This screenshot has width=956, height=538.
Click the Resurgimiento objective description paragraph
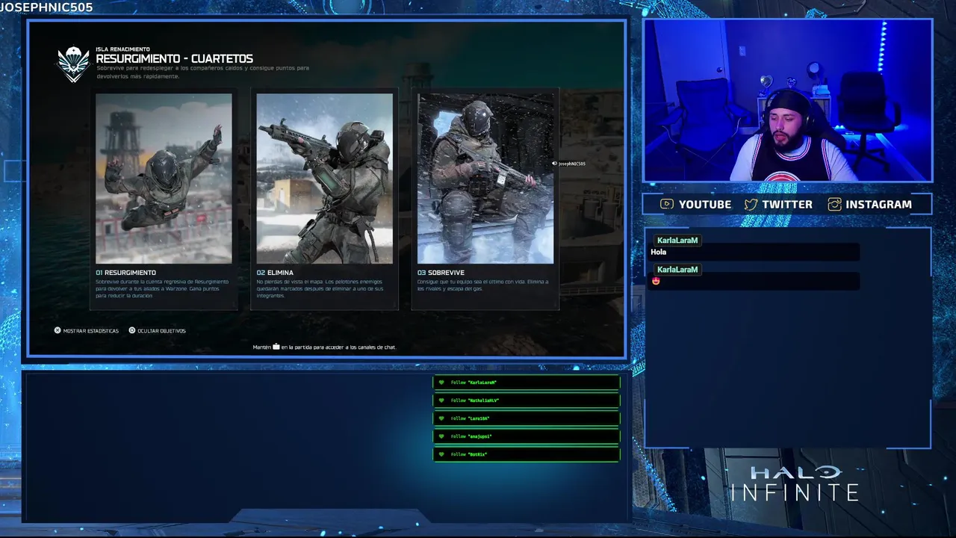(162, 288)
